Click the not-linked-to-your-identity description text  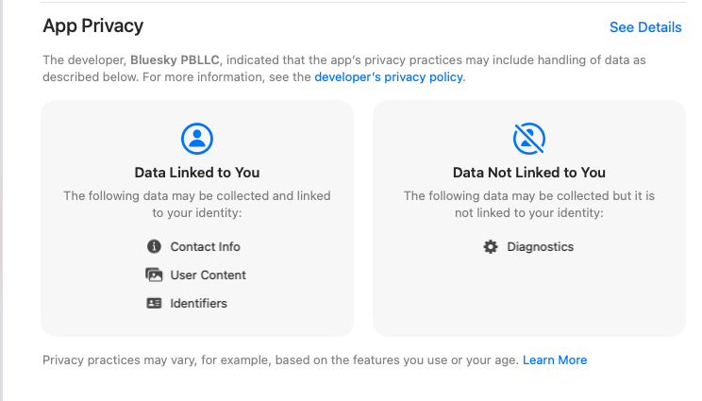pos(529,204)
